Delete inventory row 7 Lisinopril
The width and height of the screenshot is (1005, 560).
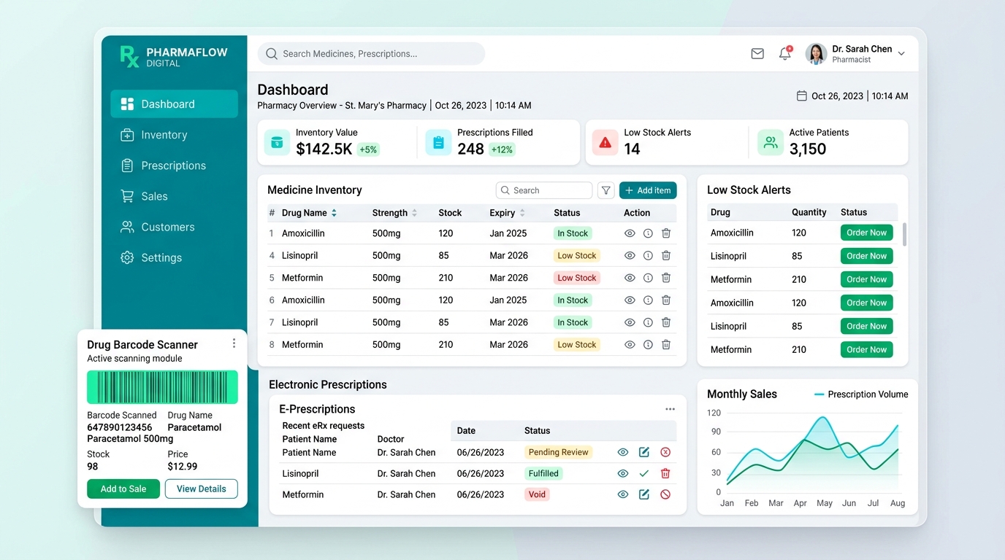[x=666, y=322]
